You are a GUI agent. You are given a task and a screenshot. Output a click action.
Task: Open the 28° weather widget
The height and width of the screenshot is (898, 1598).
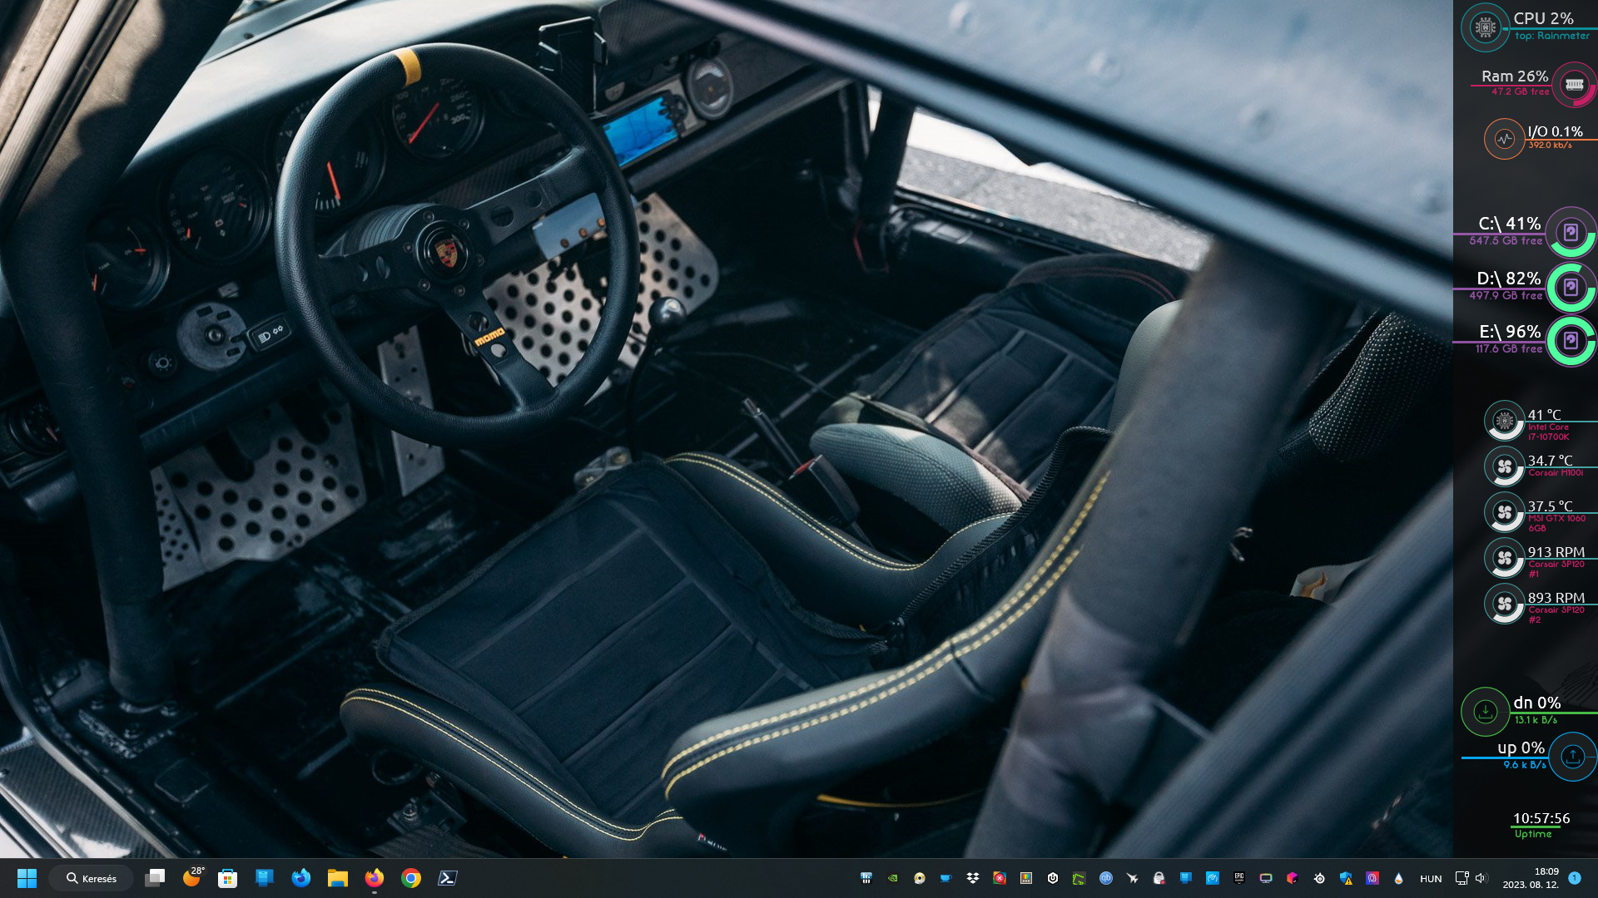[x=192, y=877]
